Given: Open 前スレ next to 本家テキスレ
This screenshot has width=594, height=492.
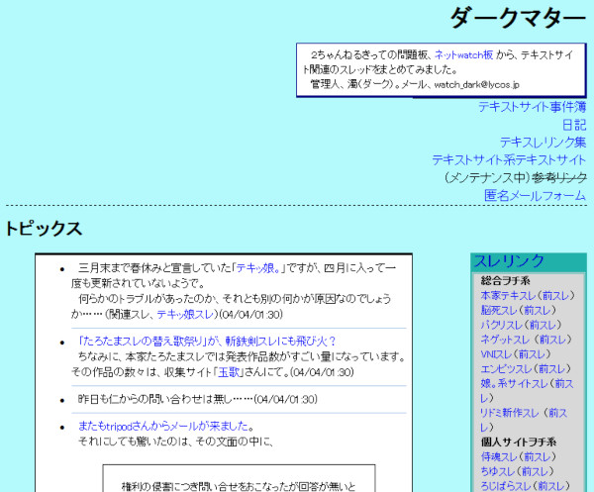Looking at the screenshot, I should point(555,295).
